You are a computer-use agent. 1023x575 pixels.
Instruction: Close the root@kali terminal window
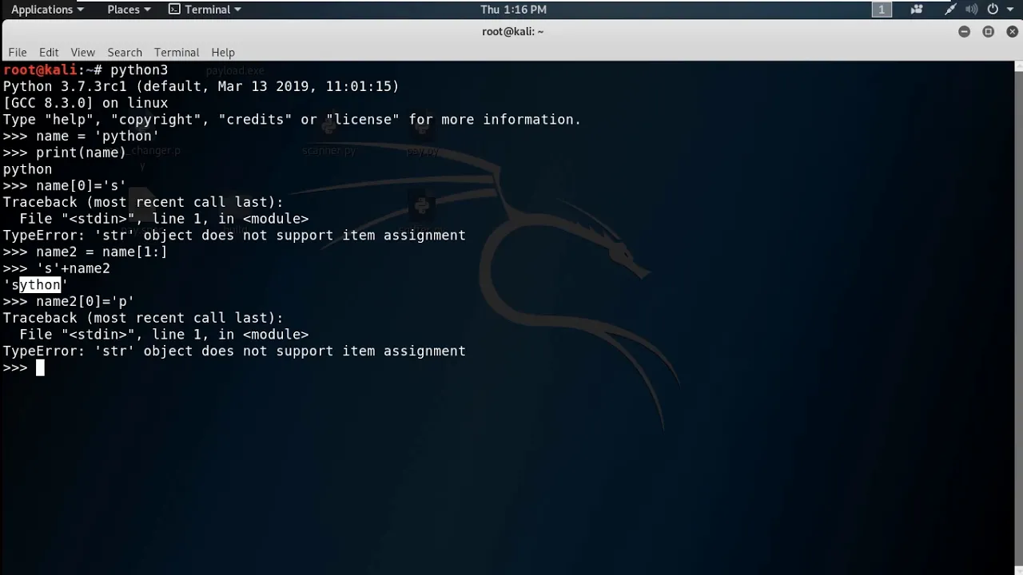(1013, 31)
